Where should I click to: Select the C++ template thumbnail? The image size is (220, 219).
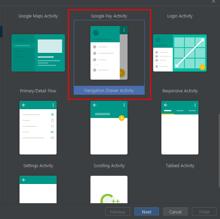tap(109, 189)
